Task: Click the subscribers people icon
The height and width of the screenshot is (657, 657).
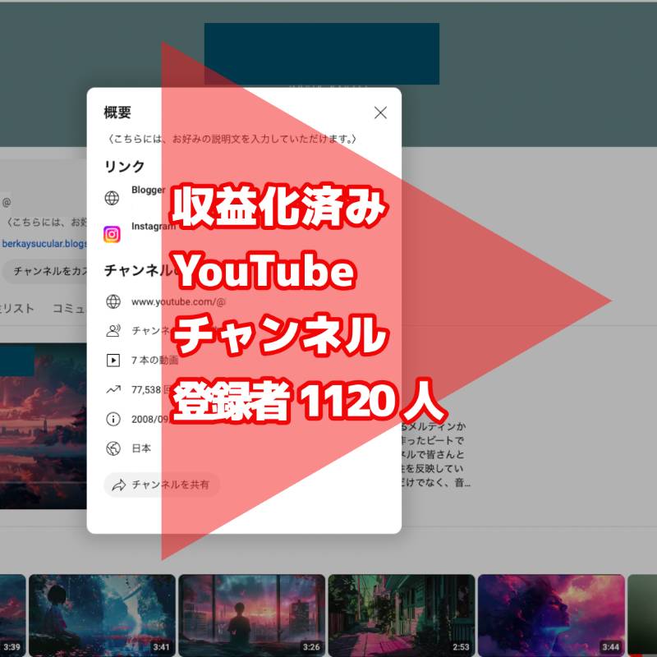Action: coord(113,331)
